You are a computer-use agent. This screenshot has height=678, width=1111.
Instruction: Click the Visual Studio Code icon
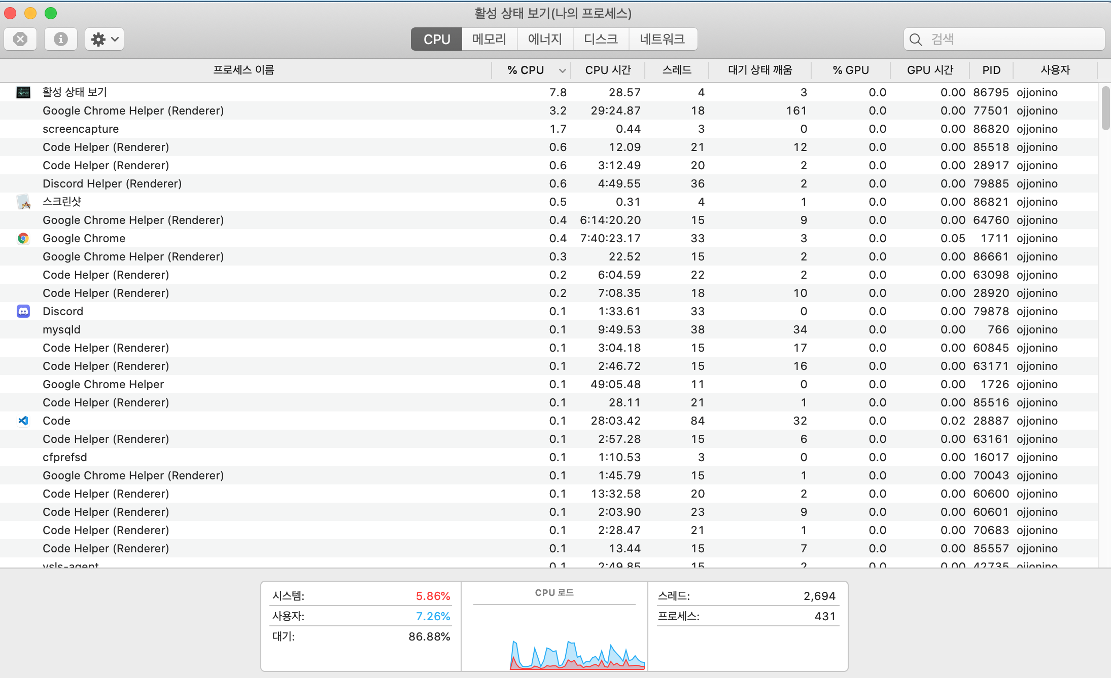click(23, 421)
